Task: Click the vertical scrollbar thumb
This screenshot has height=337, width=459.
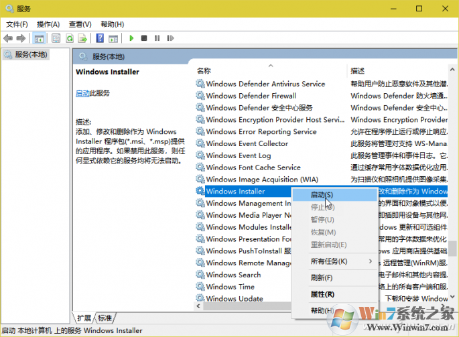Action: (452, 249)
